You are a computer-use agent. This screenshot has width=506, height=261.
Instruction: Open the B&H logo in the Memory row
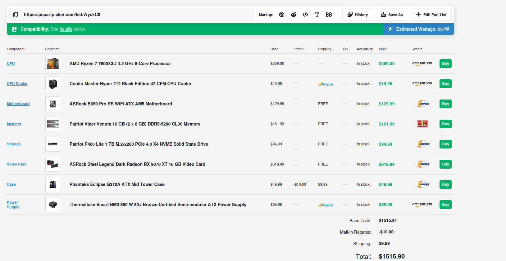(x=422, y=124)
